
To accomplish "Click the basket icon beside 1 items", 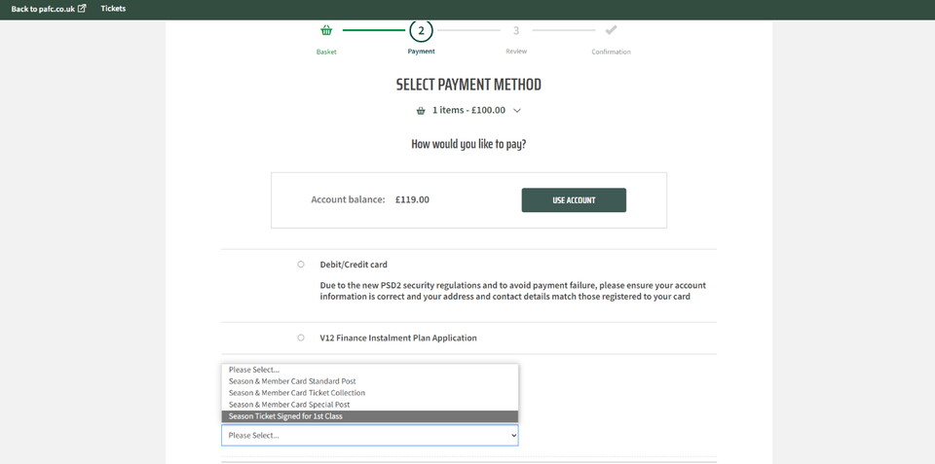I will tap(421, 111).
